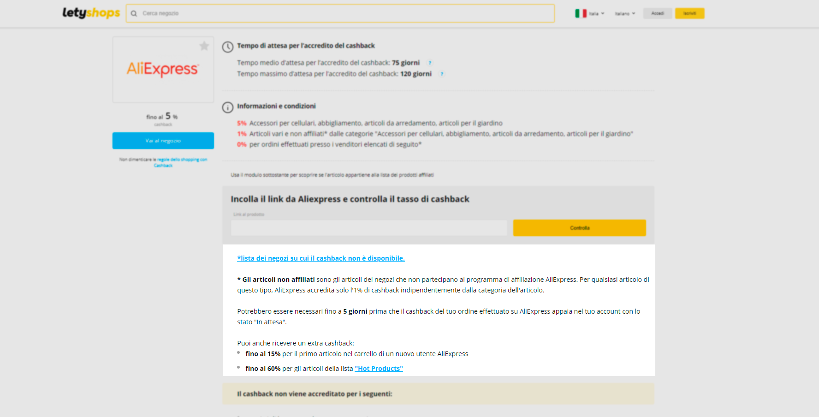
Task: Click the LetyShops logo
Action: pyautogui.click(x=91, y=13)
